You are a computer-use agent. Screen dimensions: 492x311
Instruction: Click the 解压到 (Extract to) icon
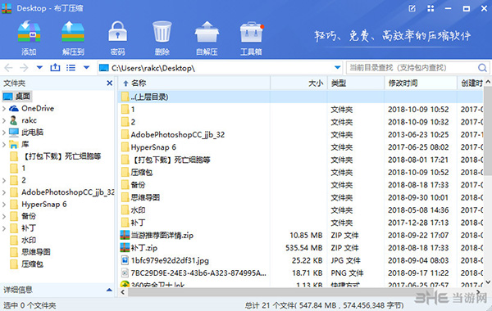73,32
